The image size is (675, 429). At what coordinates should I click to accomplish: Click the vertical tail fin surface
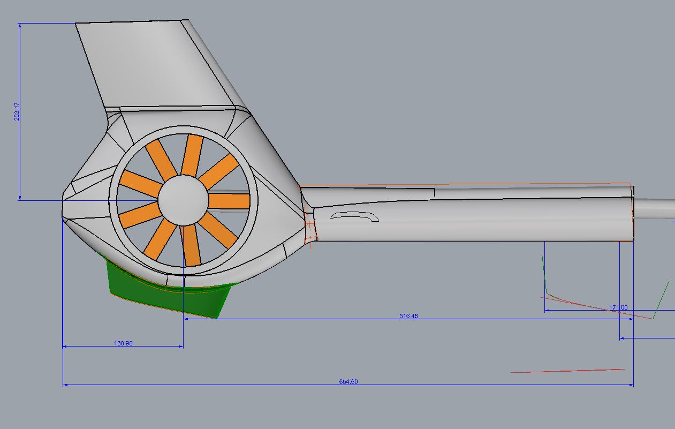(155, 64)
